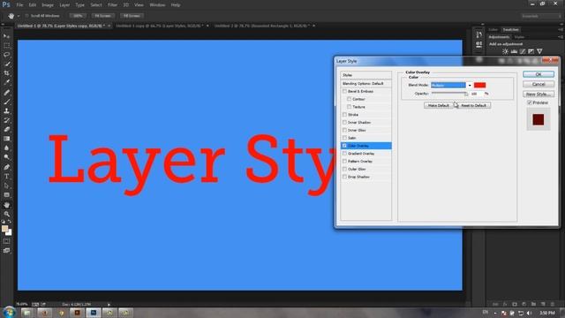The height and width of the screenshot is (318, 565).
Task: Select the Lasso tool
Action: point(6,55)
